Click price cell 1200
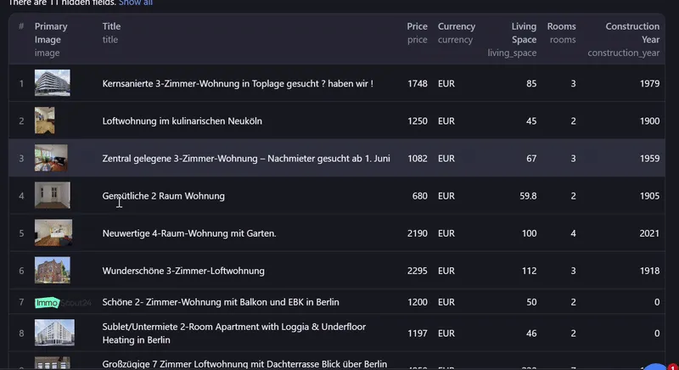679x370 pixels. [x=417, y=302]
